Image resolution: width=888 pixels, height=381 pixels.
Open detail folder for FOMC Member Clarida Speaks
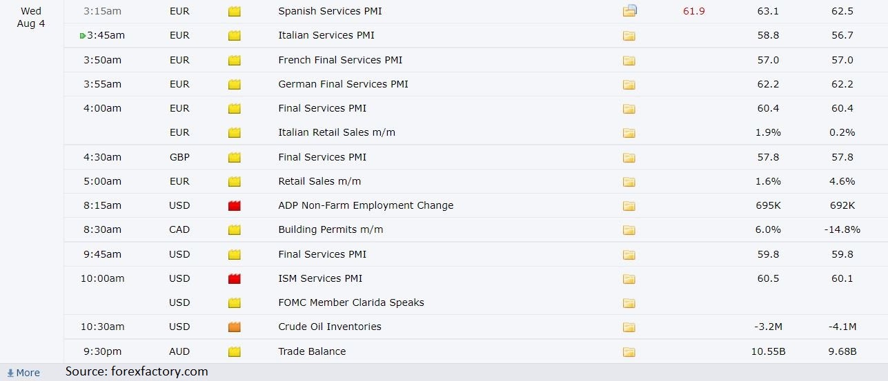coord(629,302)
